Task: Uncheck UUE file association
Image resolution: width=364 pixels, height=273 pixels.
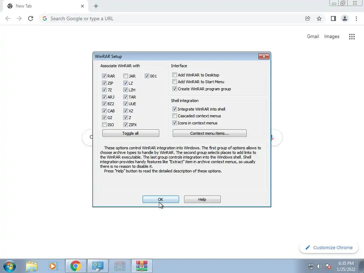Action: 125,104
